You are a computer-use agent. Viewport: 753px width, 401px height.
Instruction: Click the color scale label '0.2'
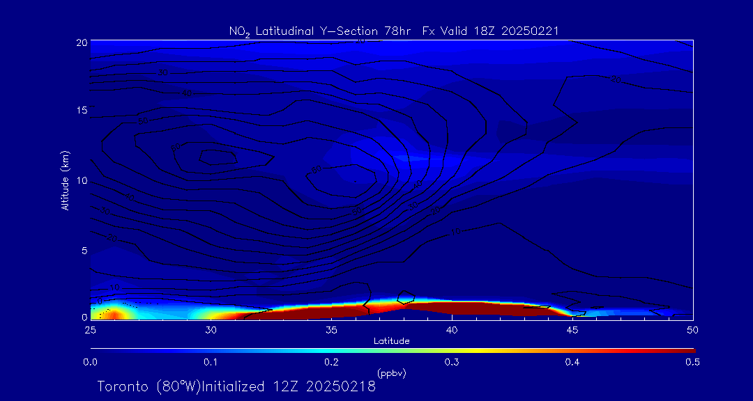click(x=331, y=363)
